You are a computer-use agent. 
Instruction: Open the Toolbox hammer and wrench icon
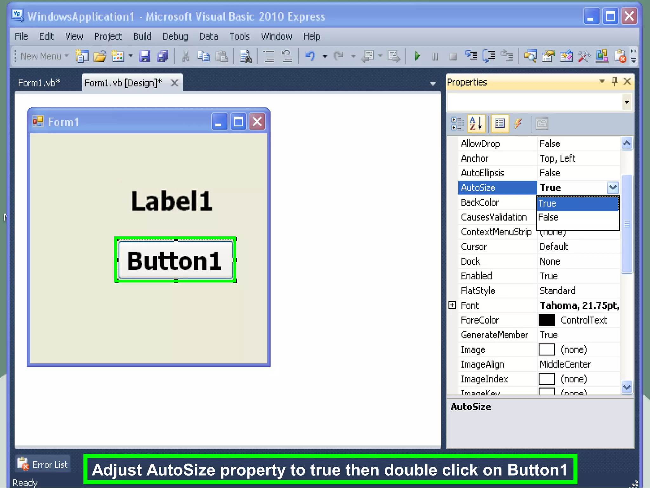(x=584, y=56)
